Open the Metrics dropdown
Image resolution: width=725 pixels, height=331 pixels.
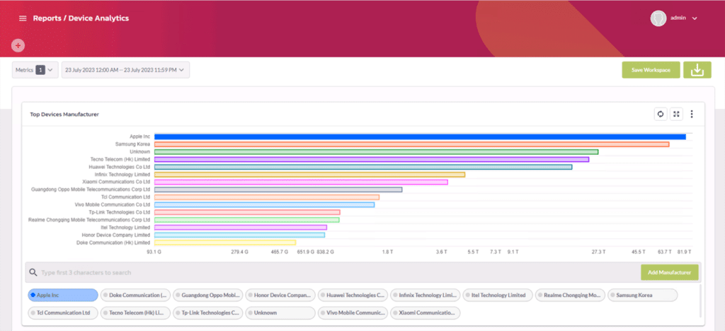35,70
